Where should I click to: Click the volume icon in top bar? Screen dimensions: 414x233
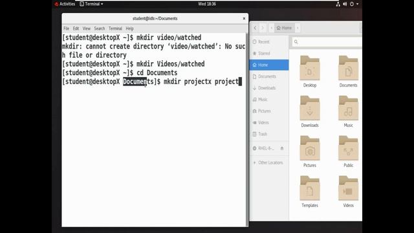[x=345, y=4]
